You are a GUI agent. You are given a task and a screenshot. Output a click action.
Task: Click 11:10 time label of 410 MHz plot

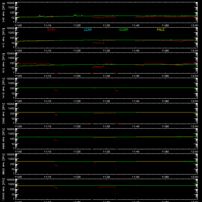point(47,51)
